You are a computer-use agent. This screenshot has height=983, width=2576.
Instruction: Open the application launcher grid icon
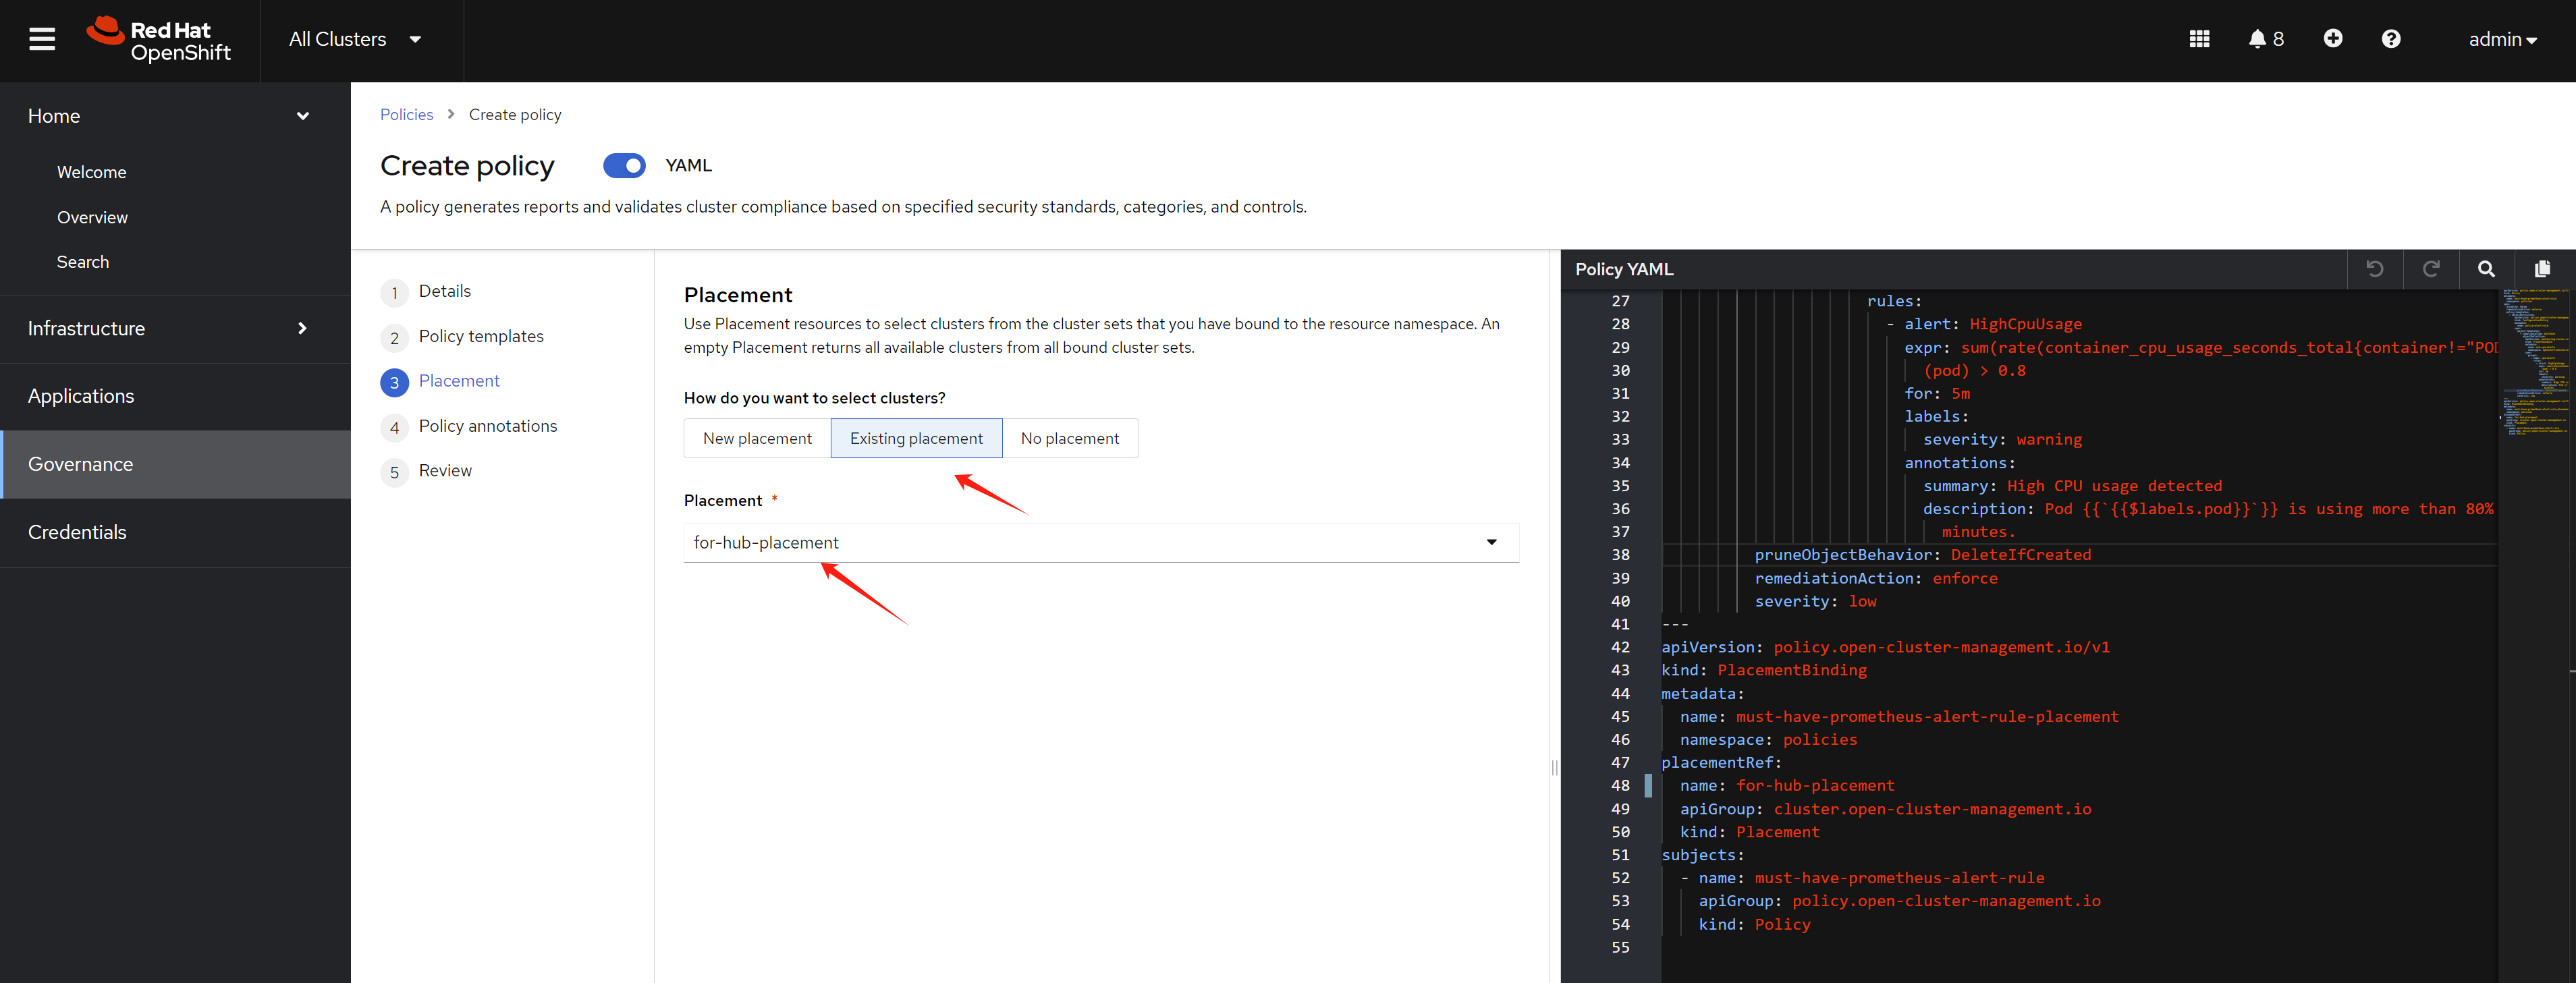point(2199,39)
